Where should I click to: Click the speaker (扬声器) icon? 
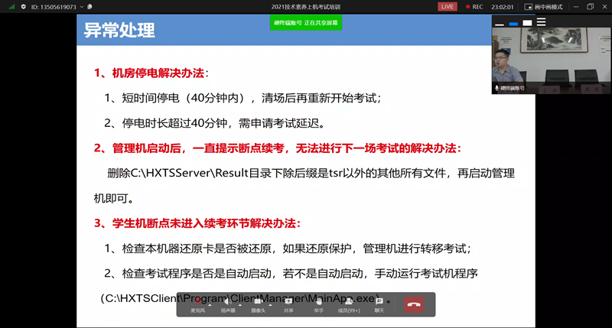[x=228, y=303]
